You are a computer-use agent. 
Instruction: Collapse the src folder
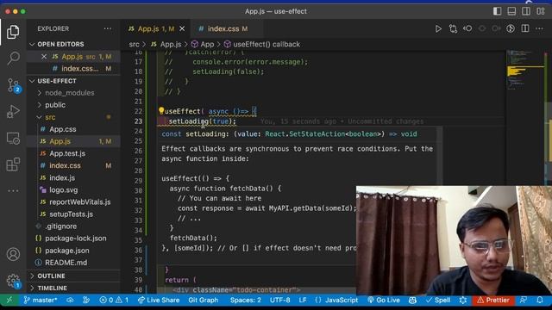click(73, 117)
